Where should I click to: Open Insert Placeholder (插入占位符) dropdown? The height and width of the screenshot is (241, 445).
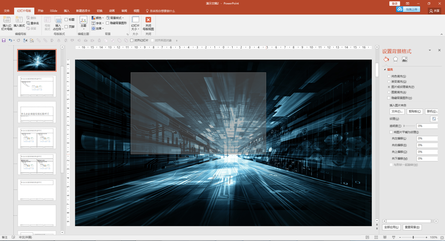pos(58,23)
